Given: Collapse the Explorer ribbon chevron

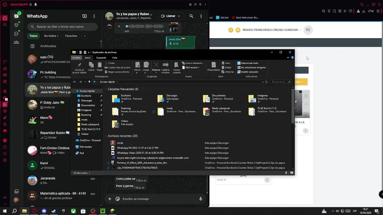Looking at the screenshot, I should tap(288, 58).
